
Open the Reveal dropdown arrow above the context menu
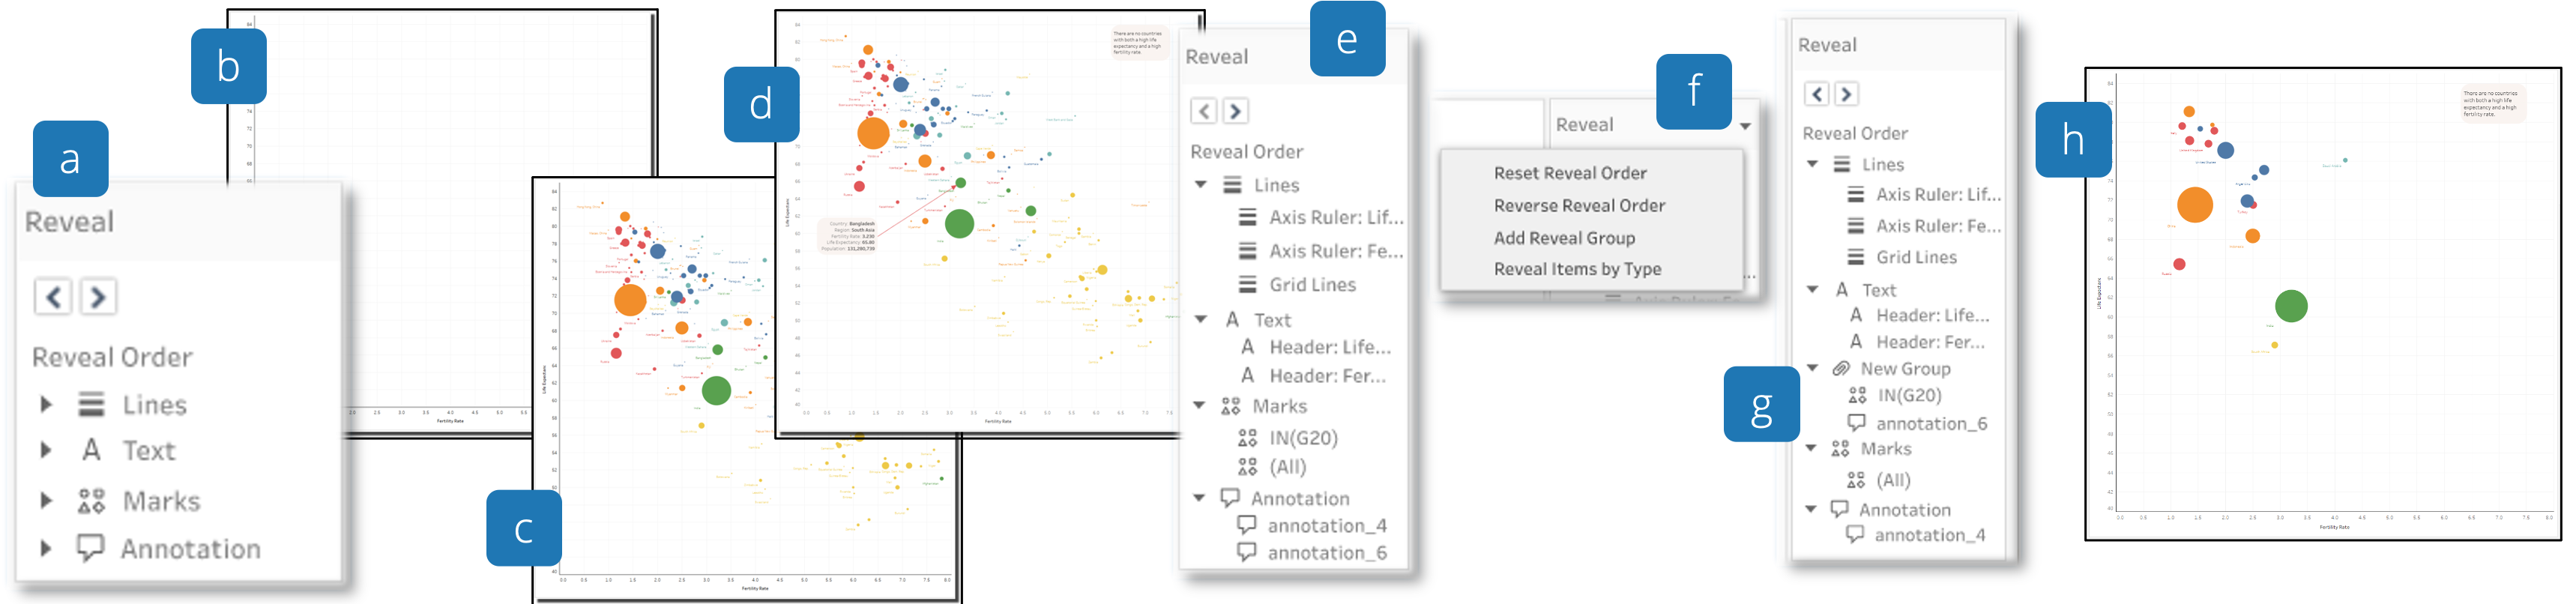click(x=1746, y=126)
